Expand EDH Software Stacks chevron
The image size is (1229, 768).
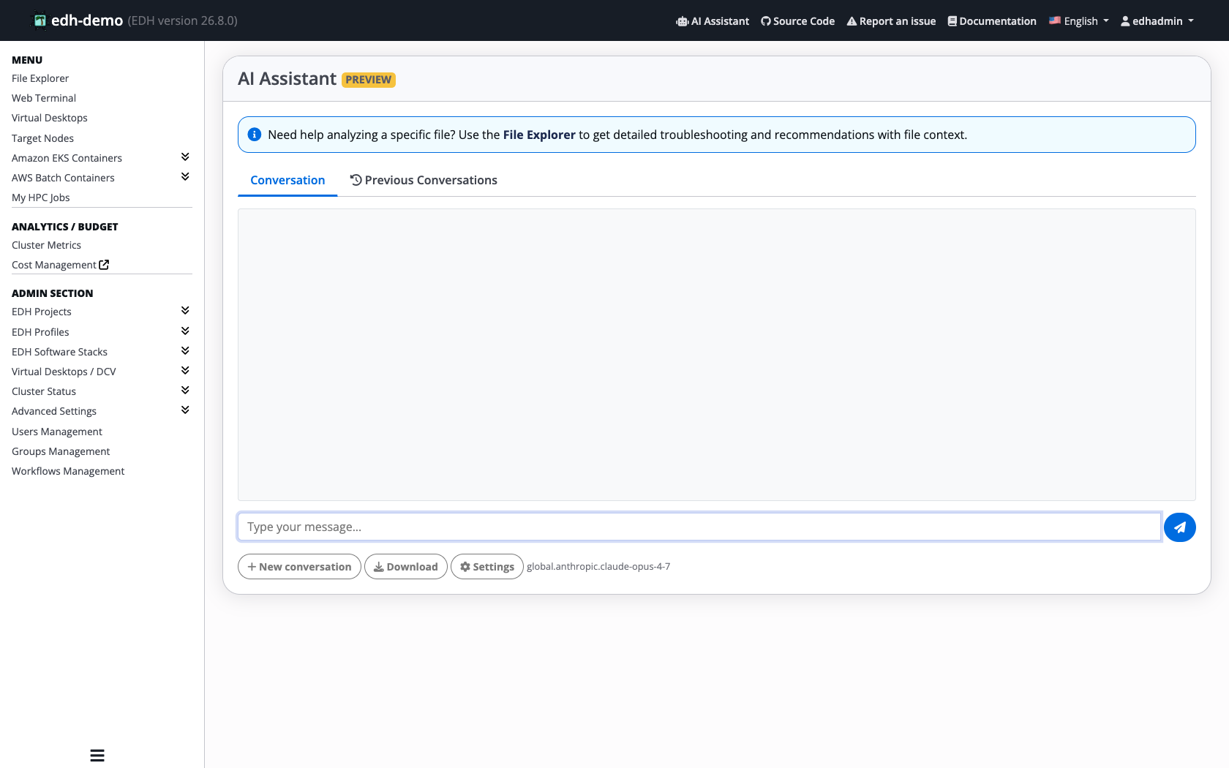point(185,351)
